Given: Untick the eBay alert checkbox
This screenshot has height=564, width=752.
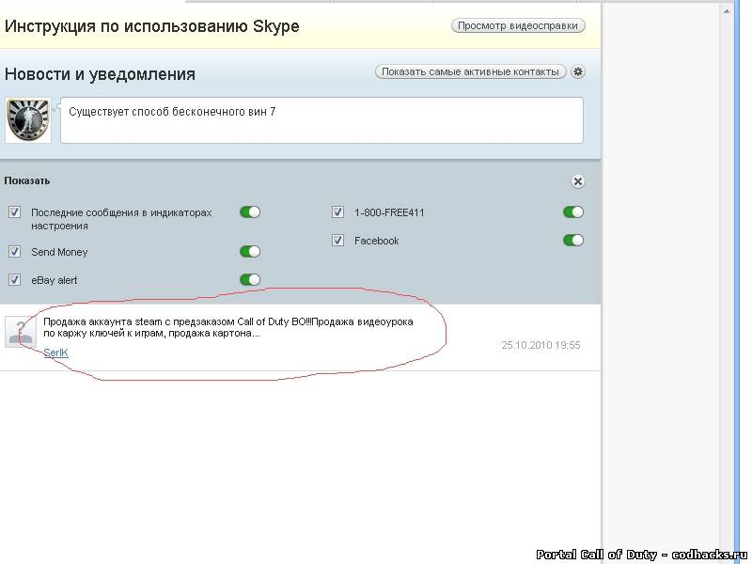Looking at the screenshot, I should click(14, 279).
